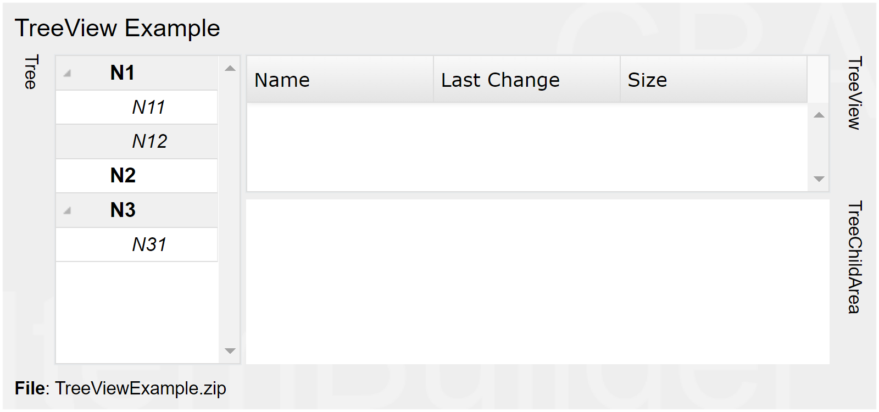The image size is (879, 412).
Task: Sort by the Name column header
Action: tap(282, 80)
